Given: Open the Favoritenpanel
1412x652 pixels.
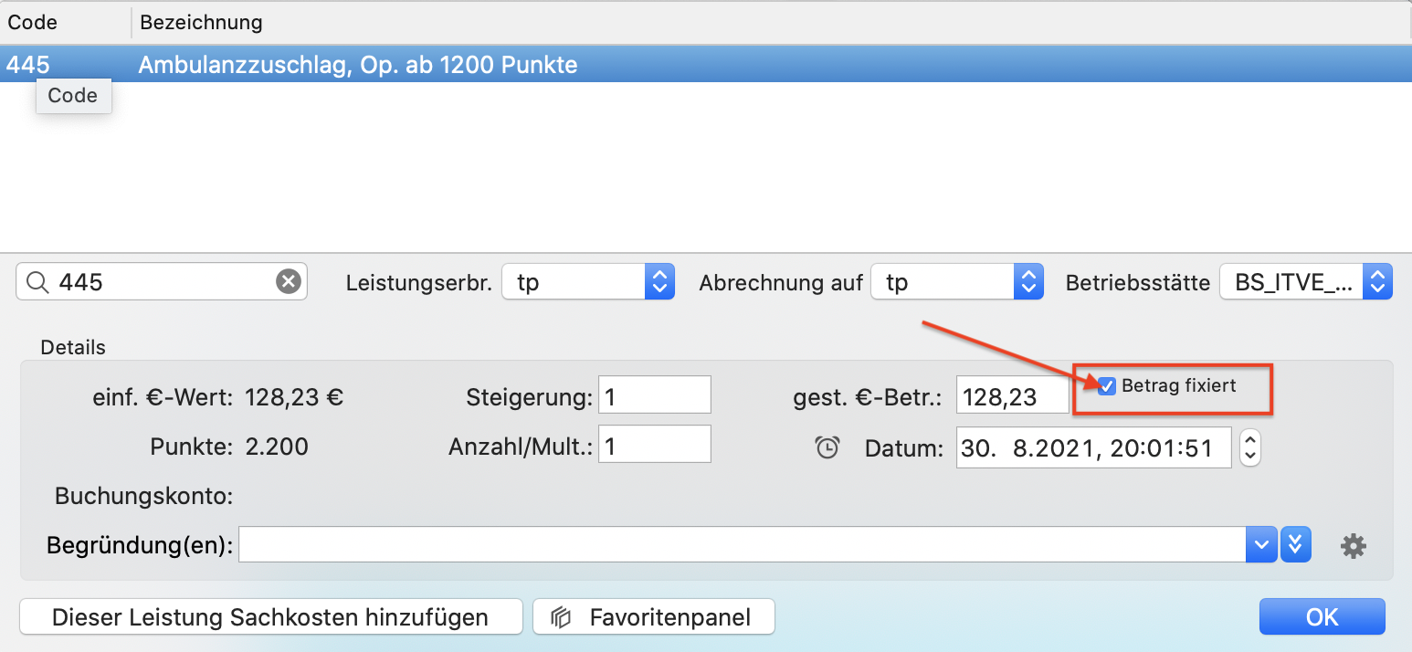Looking at the screenshot, I should (x=654, y=617).
